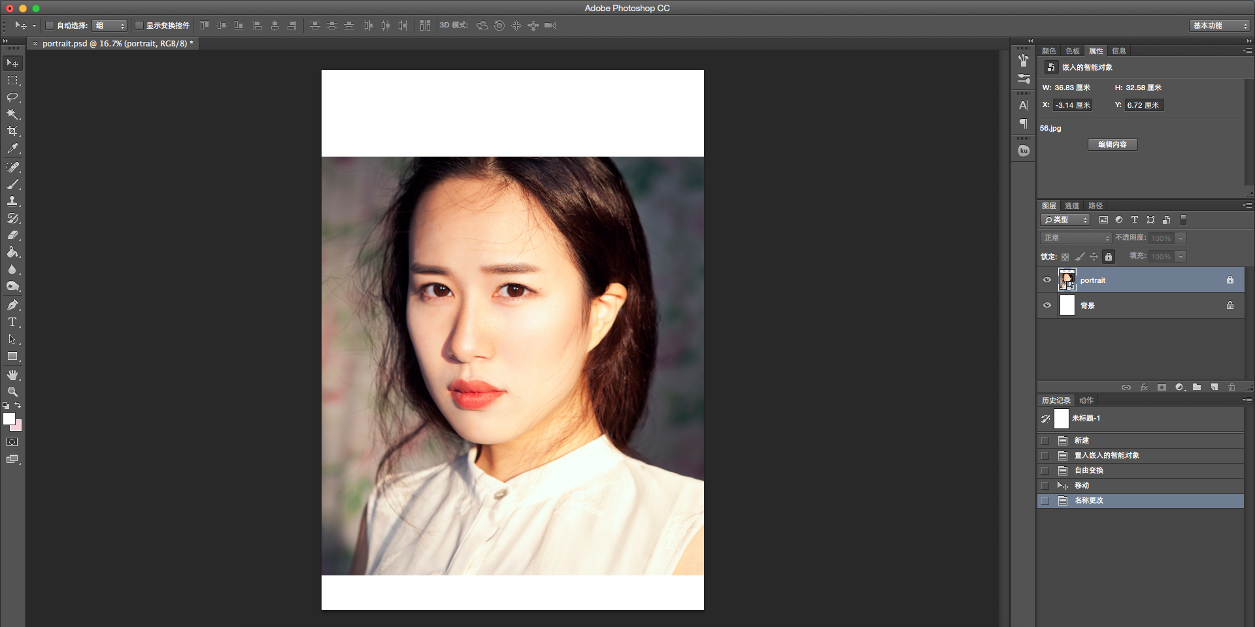This screenshot has height=627, width=1255.
Task: Select the History Brush tool
Action: (x=12, y=218)
